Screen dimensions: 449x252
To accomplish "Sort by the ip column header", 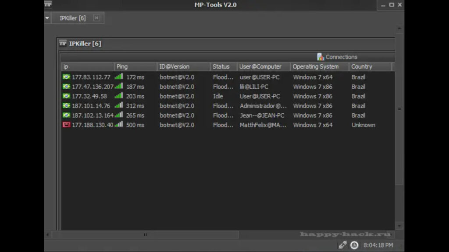I will point(88,66).
